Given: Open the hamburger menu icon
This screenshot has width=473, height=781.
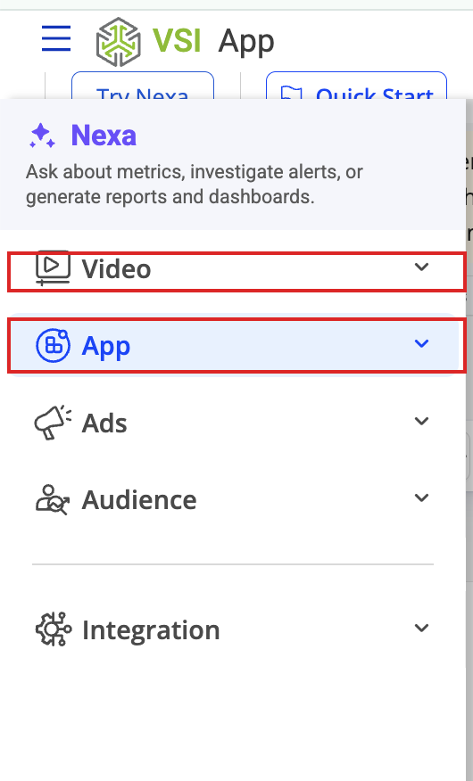Looking at the screenshot, I should [56, 39].
